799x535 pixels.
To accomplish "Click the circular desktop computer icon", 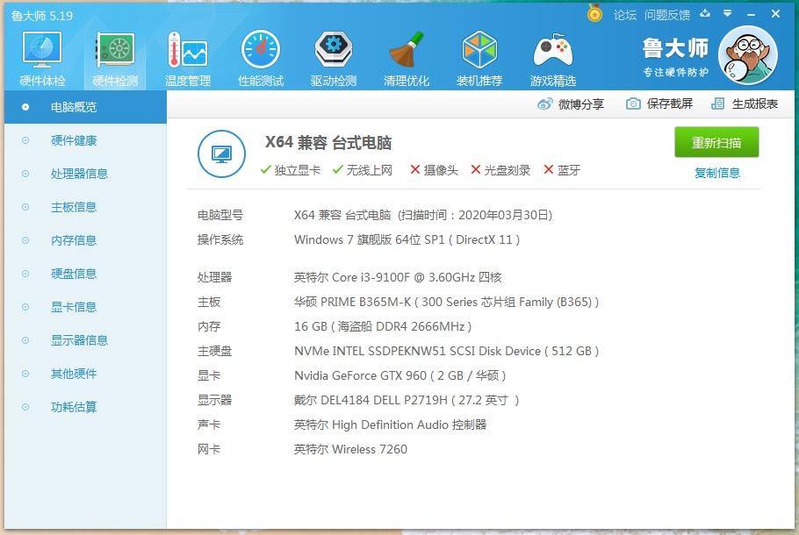I will 221,153.
